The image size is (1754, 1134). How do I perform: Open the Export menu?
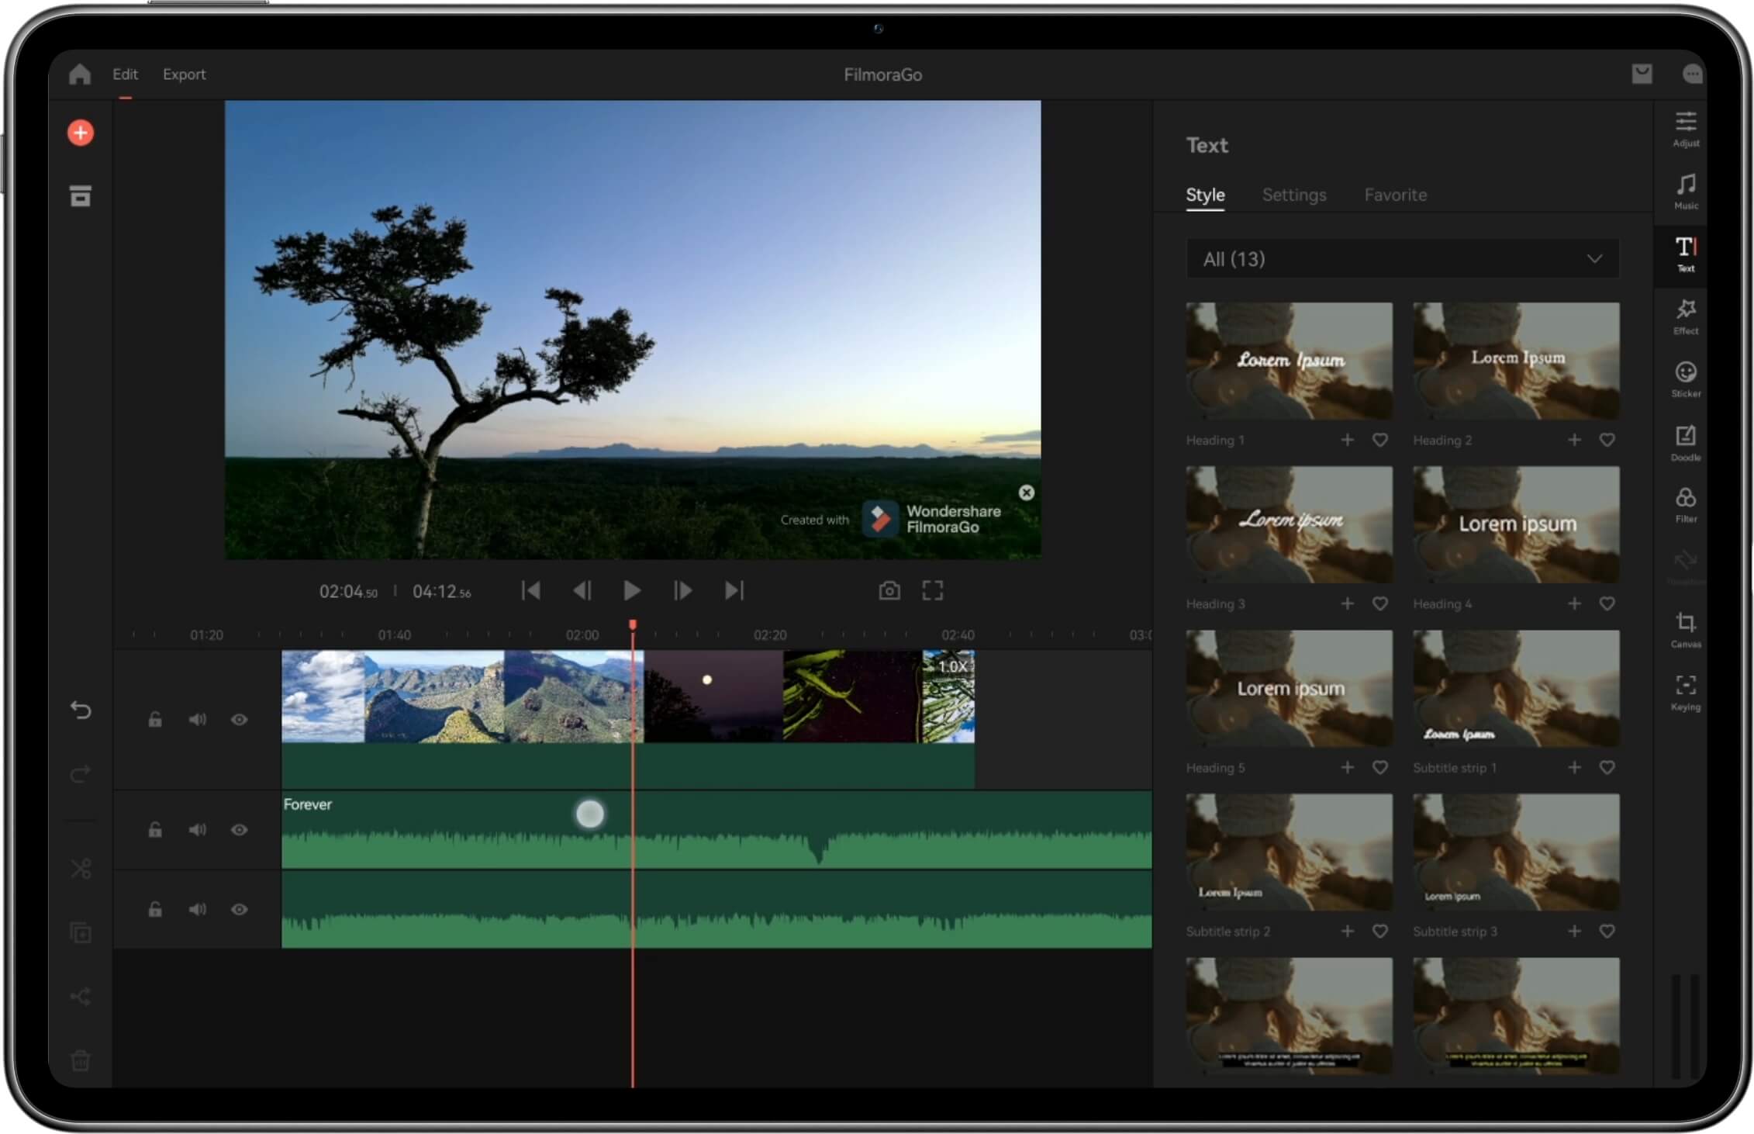[x=184, y=74]
